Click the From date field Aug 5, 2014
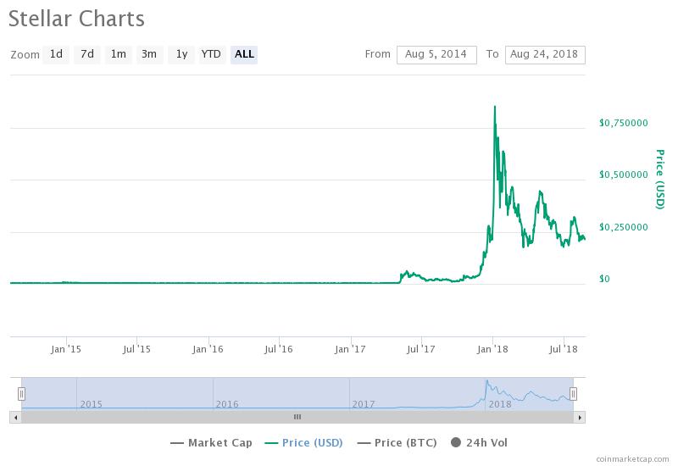The height and width of the screenshot is (466, 678). pyautogui.click(x=436, y=55)
